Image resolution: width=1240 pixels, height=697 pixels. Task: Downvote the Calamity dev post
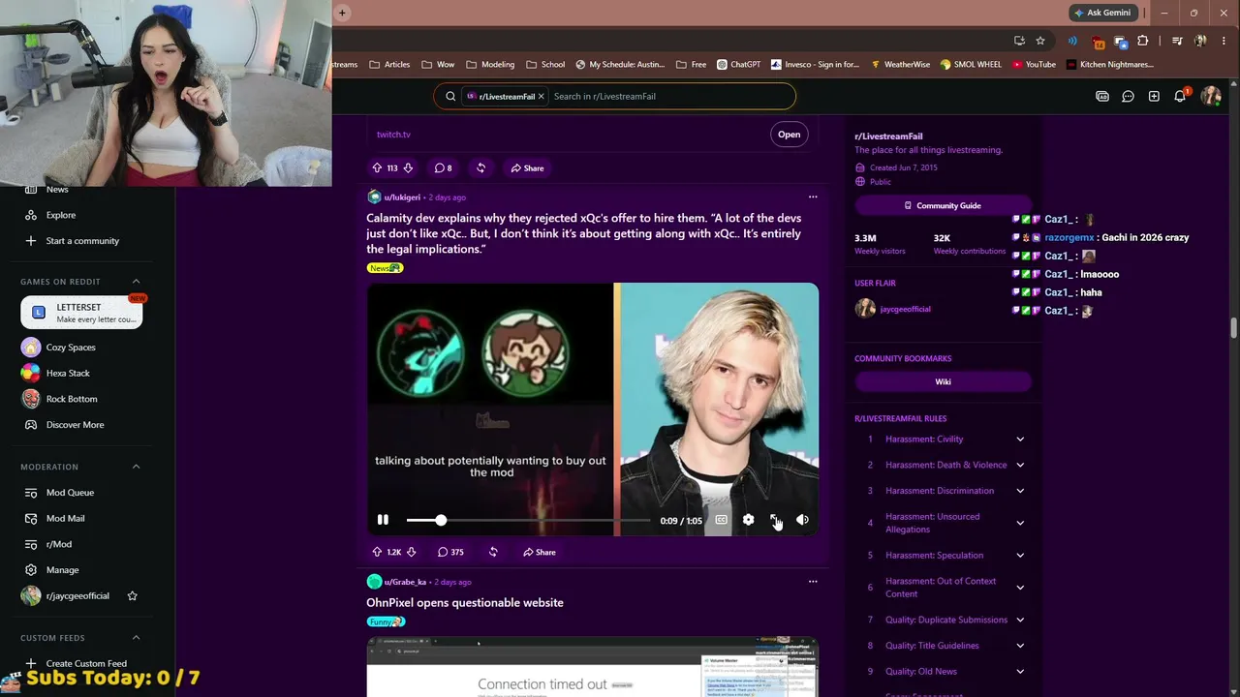coord(411,552)
